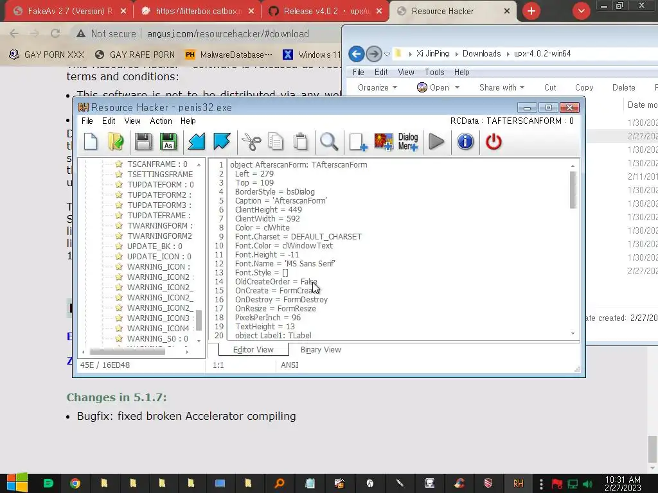Open a file with the folder icon

click(x=116, y=142)
